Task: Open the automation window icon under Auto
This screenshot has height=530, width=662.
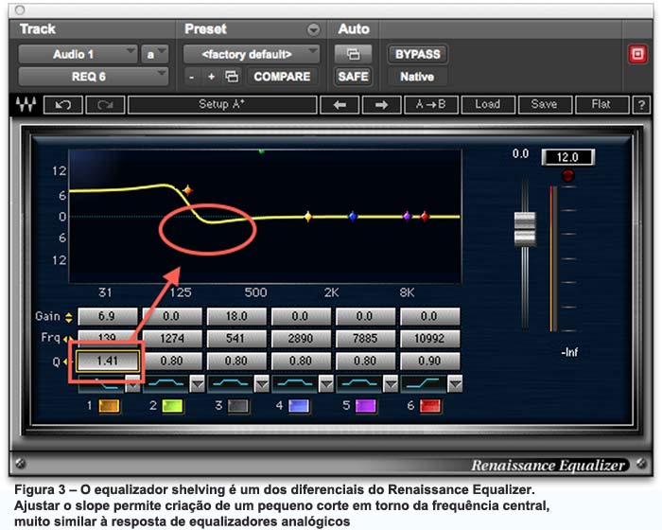Action: point(353,54)
